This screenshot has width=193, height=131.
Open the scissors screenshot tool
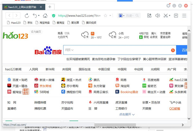click(166, 15)
